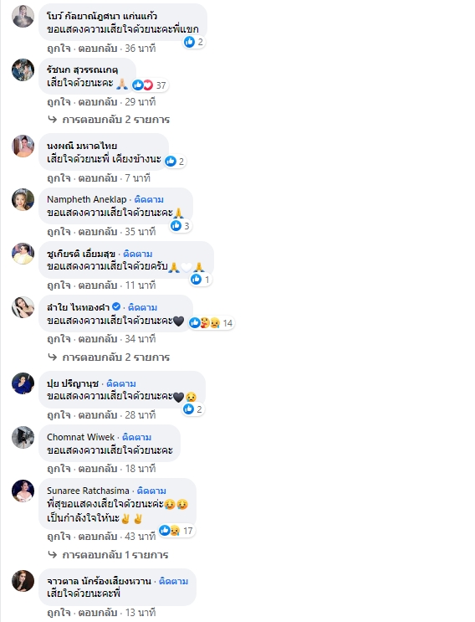Viewport: 475px width, 622px height.
Task: Open profile picture of Sunaree Ratchasima
Action: [x=23, y=491]
